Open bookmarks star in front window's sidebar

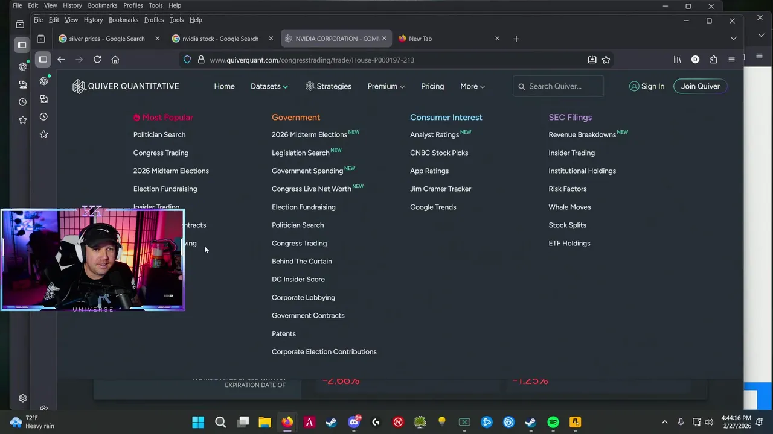pos(43,134)
